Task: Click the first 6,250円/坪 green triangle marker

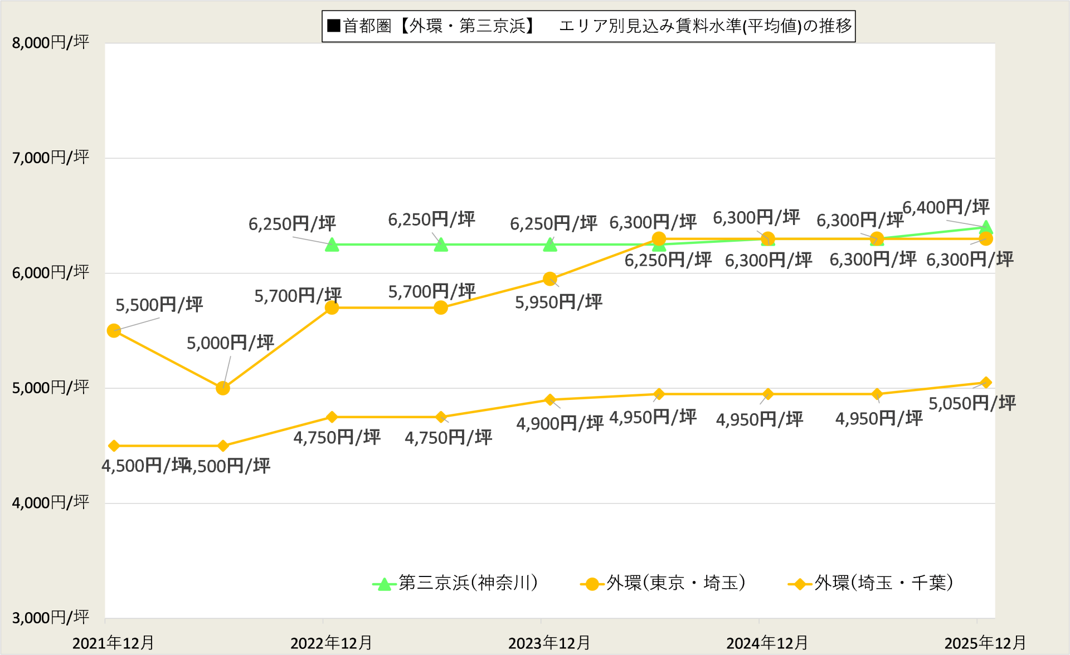Action: pyautogui.click(x=332, y=245)
